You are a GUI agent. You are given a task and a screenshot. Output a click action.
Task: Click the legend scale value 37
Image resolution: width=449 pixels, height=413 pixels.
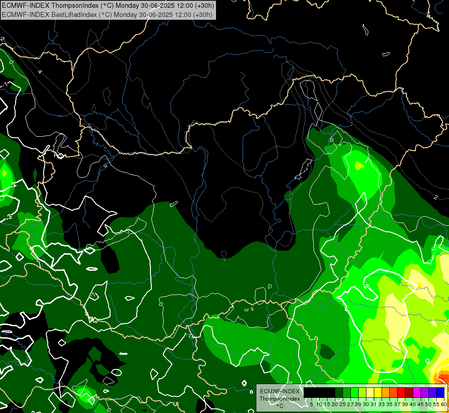pyautogui.click(x=397, y=404)
